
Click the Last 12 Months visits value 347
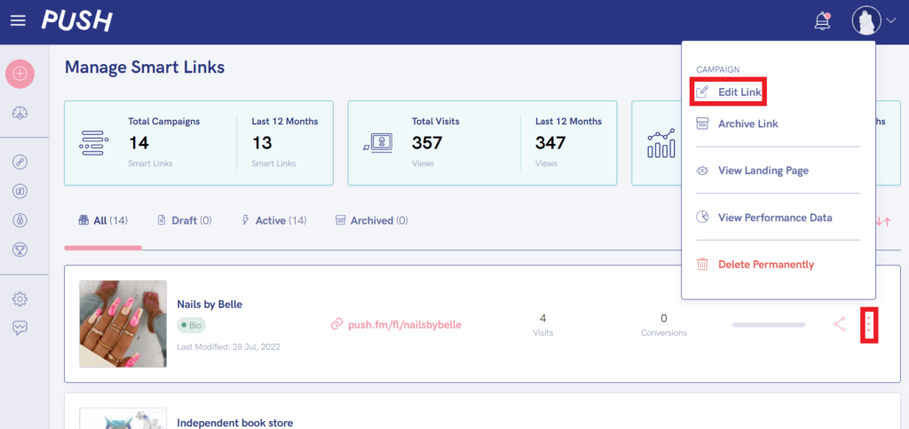550,143
